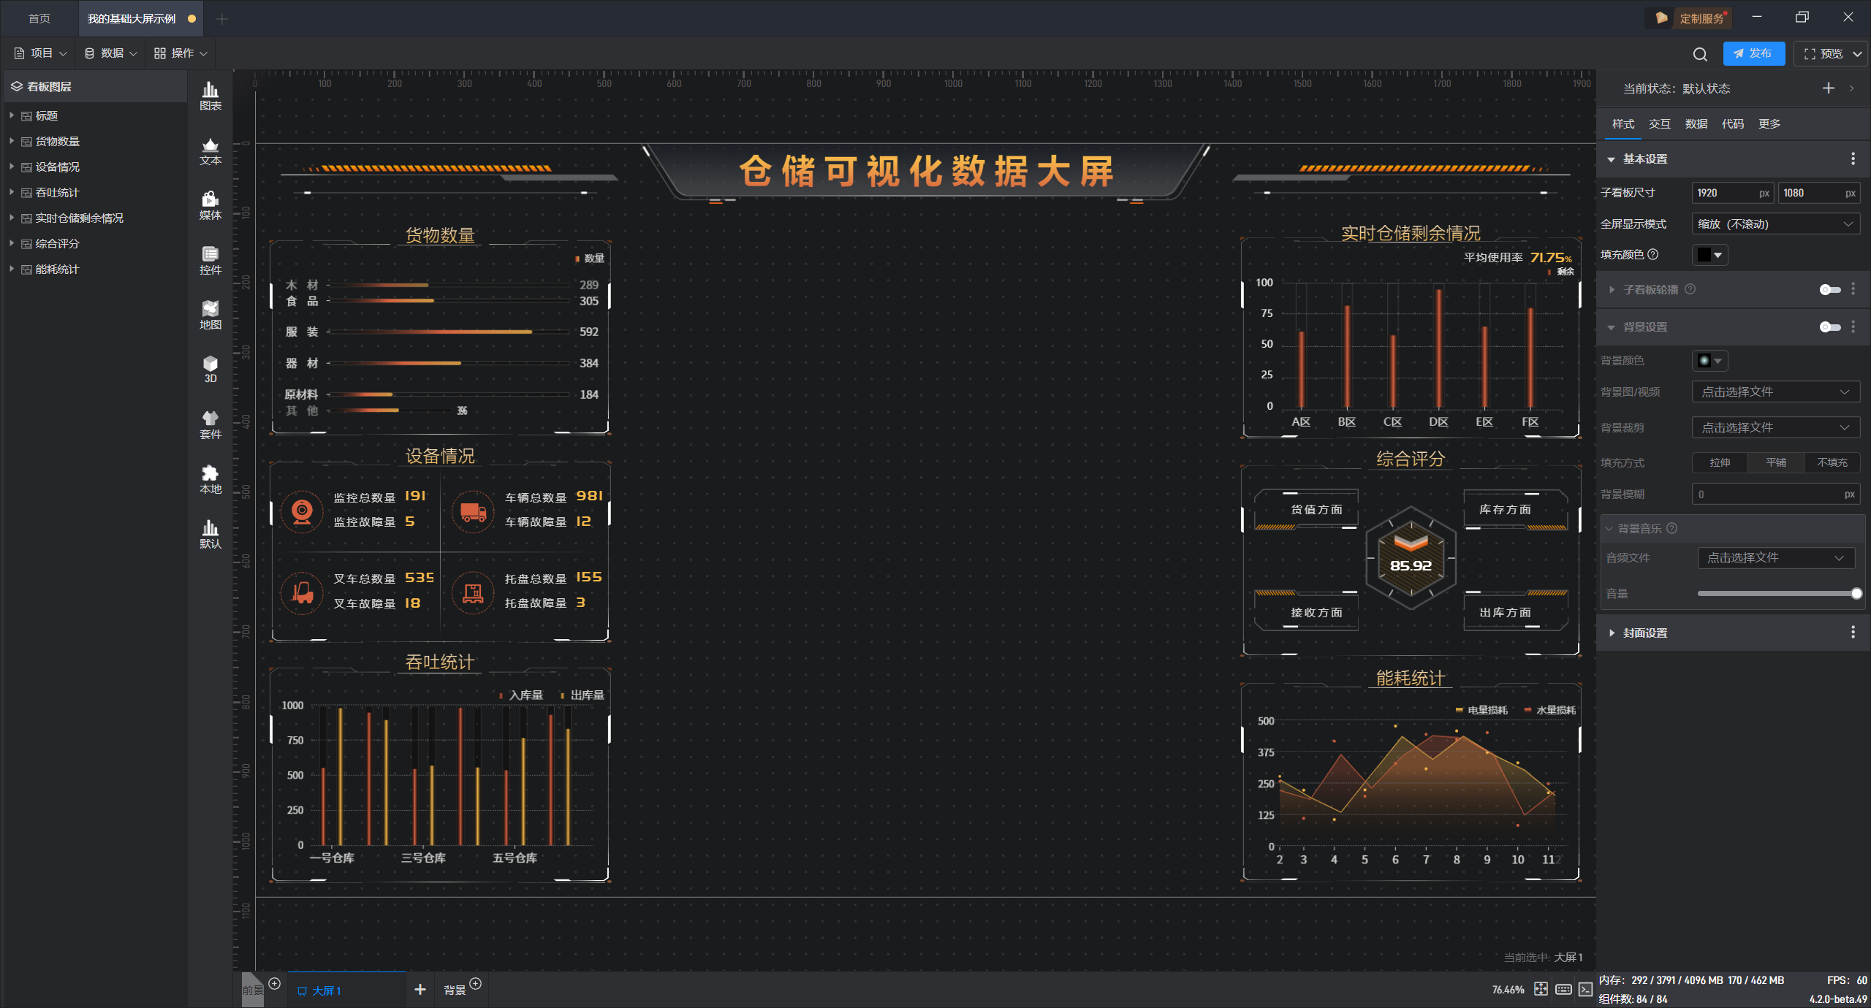The width and height of the screenshot is (1871, 1008).
Task: Click the fit-to-screen icon beside zoom percentage
Action: [1541, 989]
